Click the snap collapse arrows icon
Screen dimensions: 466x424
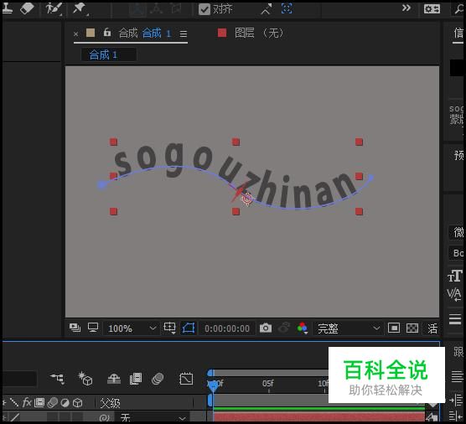(266, 9)
